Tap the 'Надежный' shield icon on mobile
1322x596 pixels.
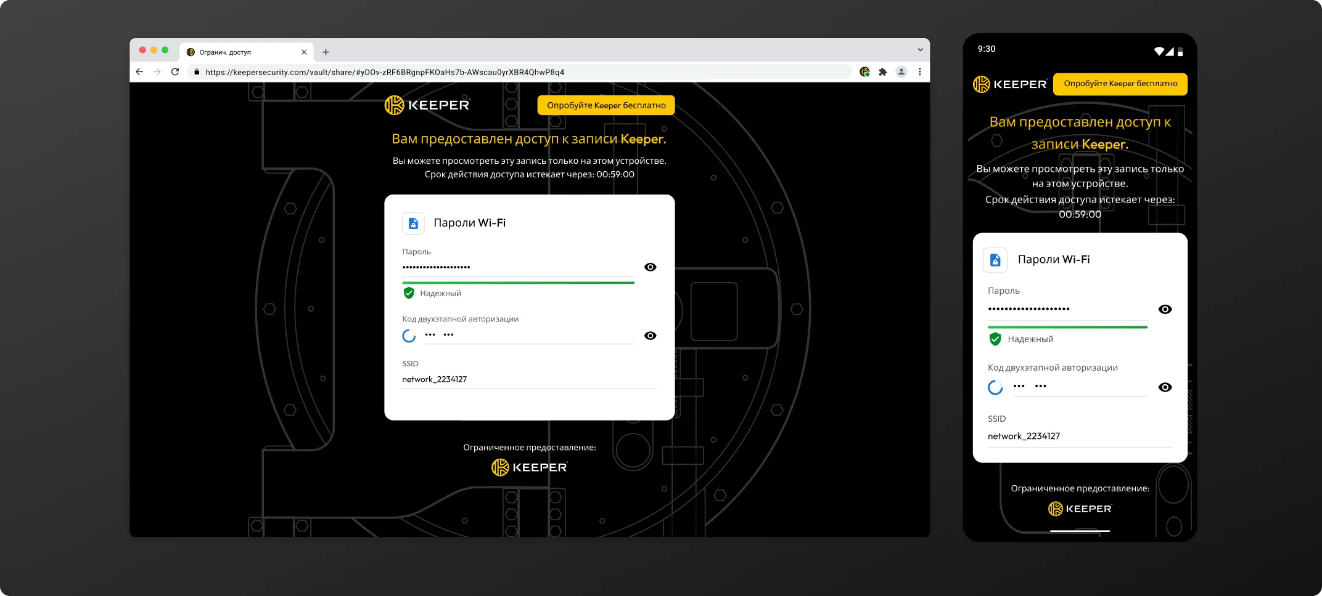(995, 339)
